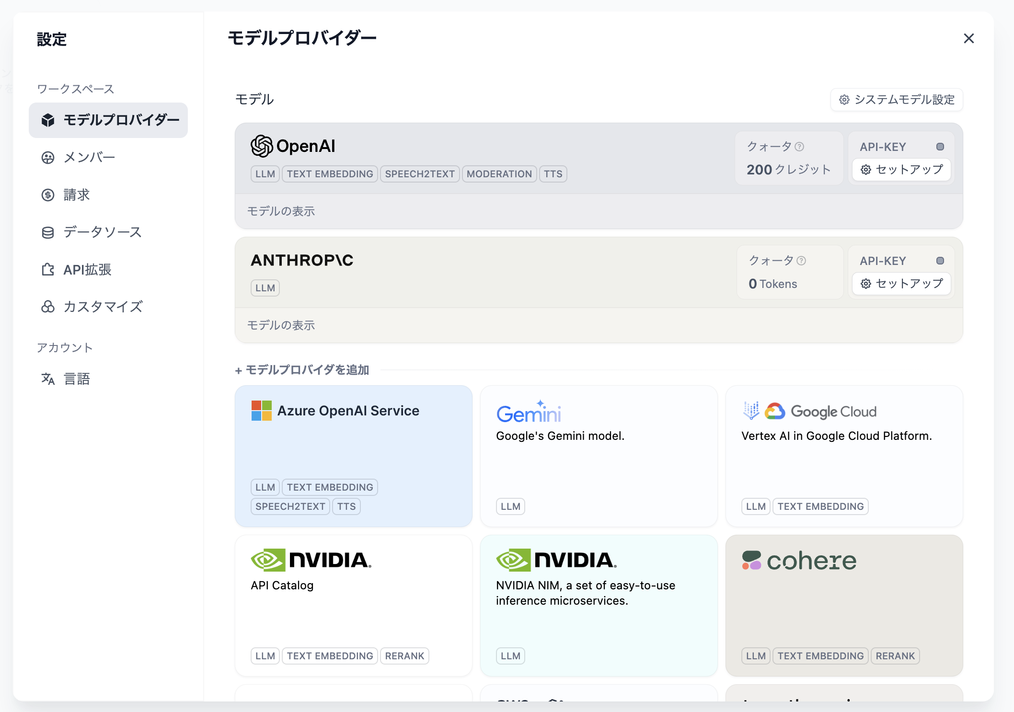Click the Cohere logo icon

pyautogui.click(x=752, y=561)
